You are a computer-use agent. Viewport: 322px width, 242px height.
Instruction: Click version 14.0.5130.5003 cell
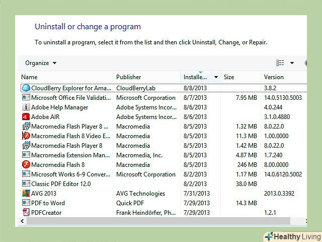(283, 97)
